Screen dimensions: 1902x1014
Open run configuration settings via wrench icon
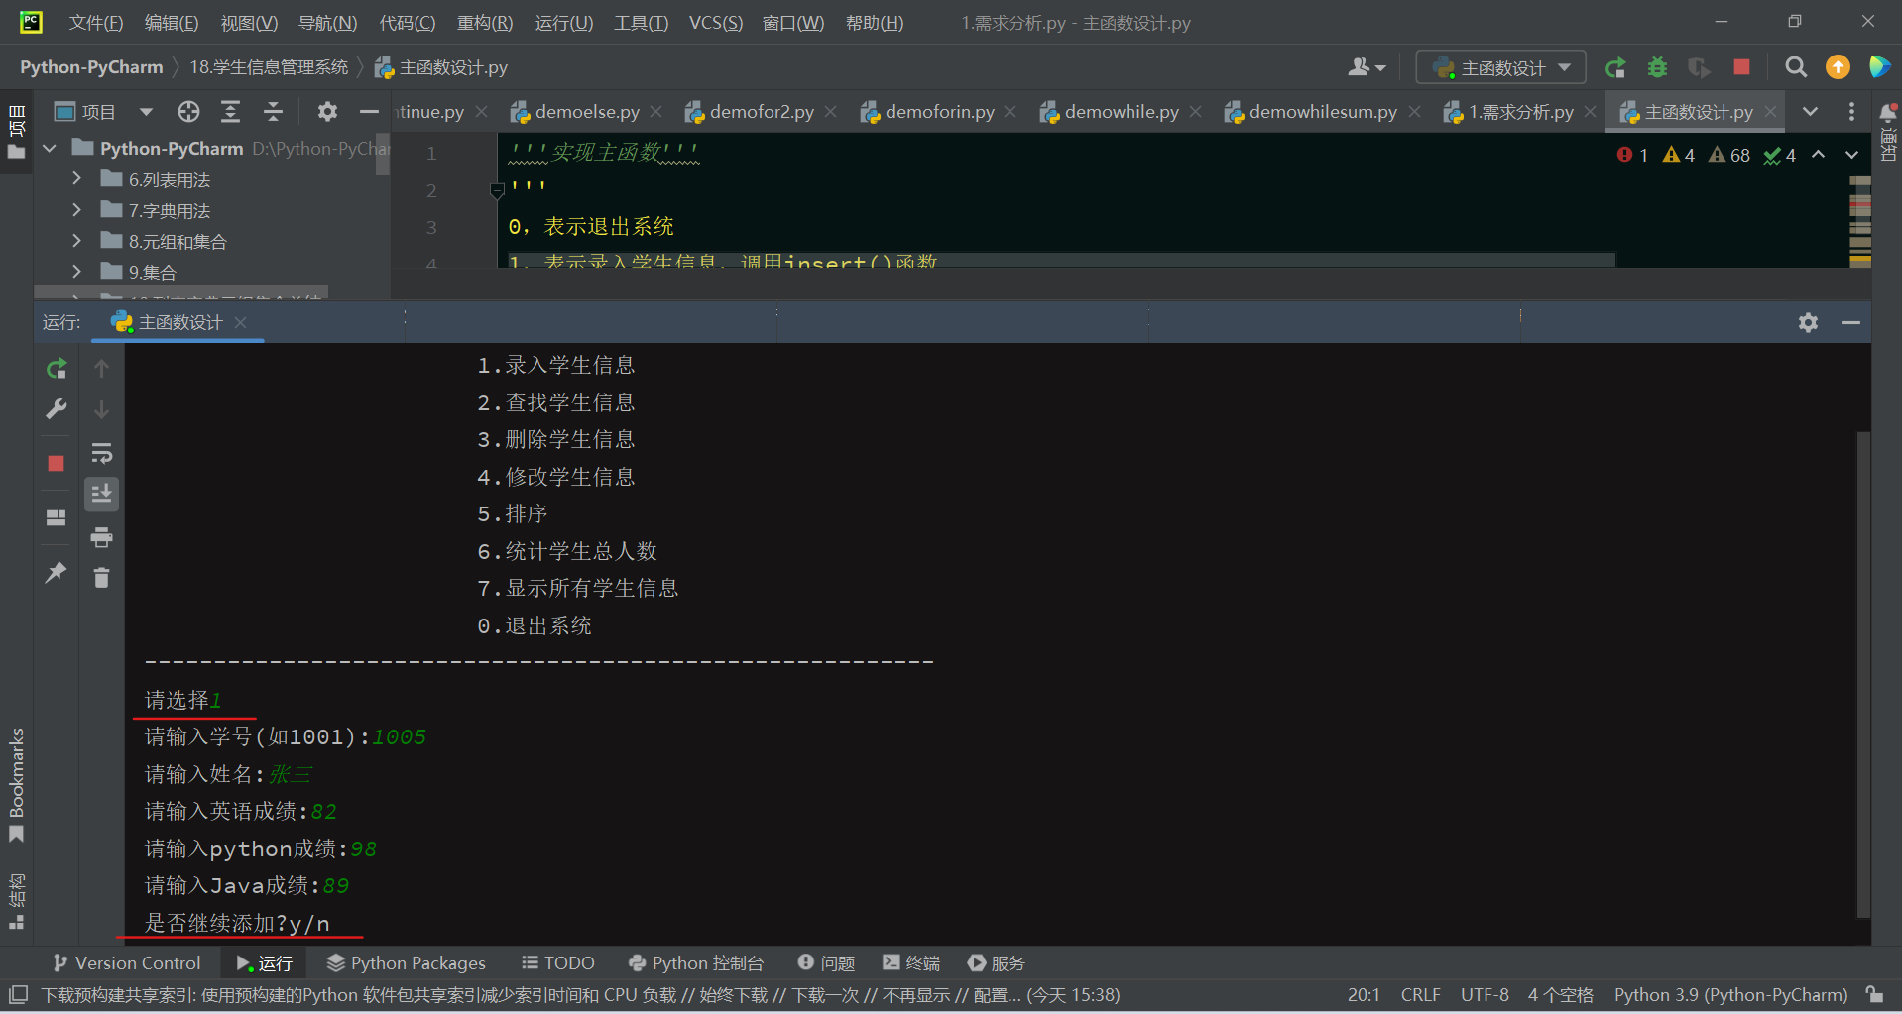coord(56,408)
